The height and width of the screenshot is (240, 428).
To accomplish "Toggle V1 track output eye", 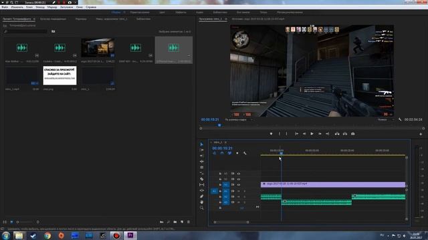I will 239,185.
